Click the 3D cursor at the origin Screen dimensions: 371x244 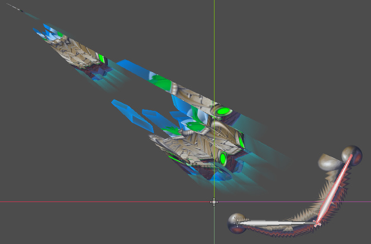pyautogui.click(x=214, y=202)
